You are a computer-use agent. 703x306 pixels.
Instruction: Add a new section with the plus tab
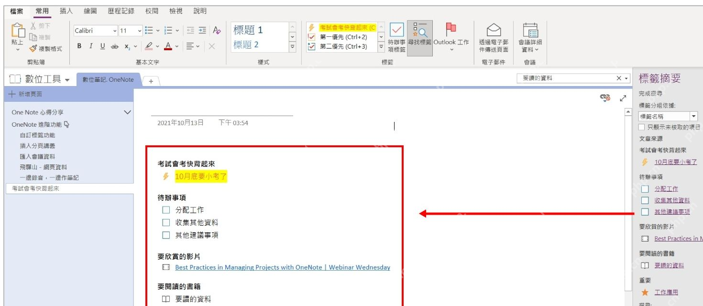151,81
